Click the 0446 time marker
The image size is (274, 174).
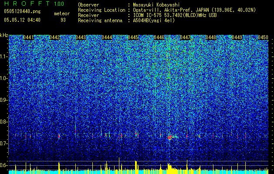coord(159,37)
